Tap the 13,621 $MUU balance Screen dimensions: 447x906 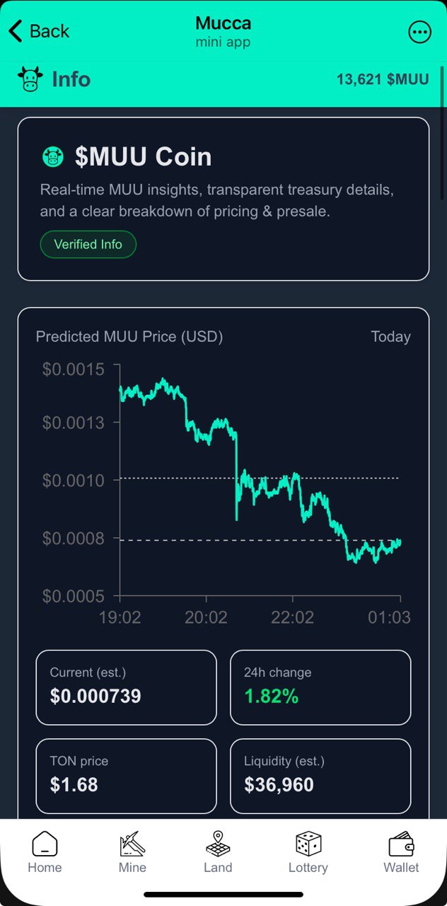[x=383, y=79]
